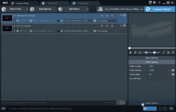Viewport: 176px width, 112px height.
Task: Click the gear next to Video Bitrate
Action: point(173,70)
